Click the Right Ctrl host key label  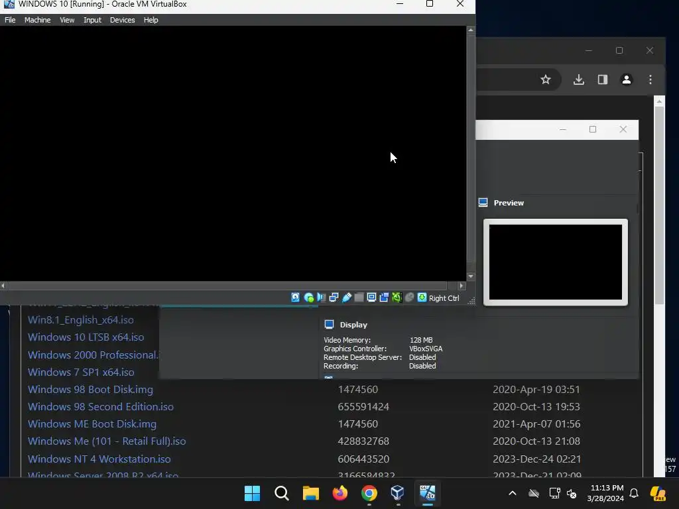coord(444,298)
